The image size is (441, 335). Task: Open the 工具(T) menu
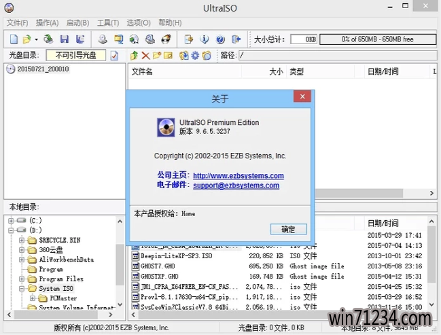click(x=108, y=22)
